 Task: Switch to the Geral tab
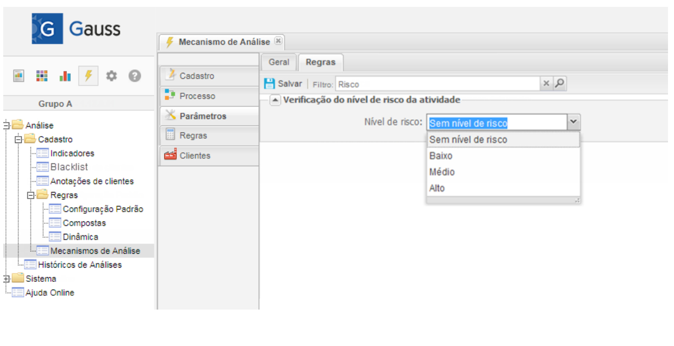[279, 62]
